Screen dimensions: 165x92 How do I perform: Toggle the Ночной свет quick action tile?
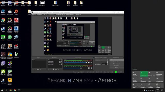pyautogui.click(x=152, y=74)
